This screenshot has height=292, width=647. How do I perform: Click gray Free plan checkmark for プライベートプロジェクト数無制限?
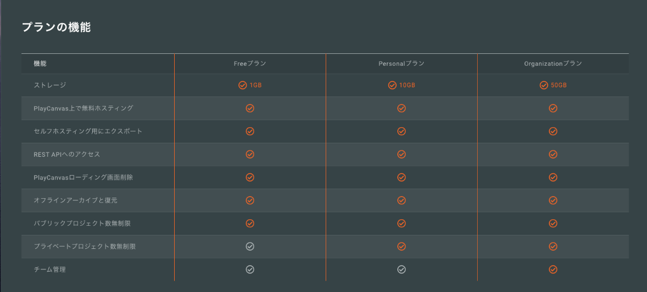(x=250, y=246)
